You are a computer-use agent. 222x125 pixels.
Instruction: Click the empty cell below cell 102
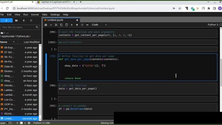click(x=137, y=49)
